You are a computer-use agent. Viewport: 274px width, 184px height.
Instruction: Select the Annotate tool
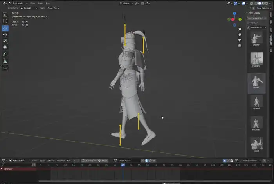tap(5, 54)
